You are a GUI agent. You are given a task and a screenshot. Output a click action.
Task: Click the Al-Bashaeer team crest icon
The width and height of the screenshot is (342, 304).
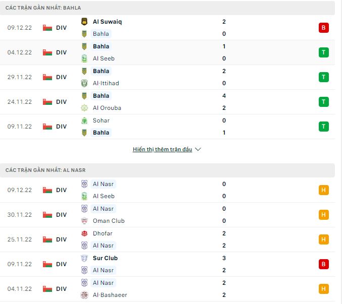pos(84,295)
